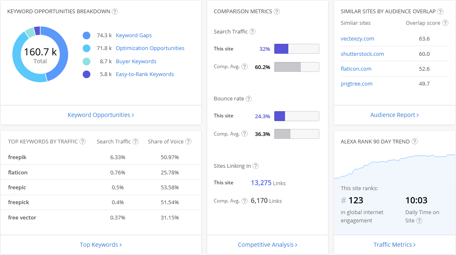This screenshot has height=255, width=456.
Task: Open help icon for Similar Sites by Audience Overlap
Action: [x=440, y=12]
